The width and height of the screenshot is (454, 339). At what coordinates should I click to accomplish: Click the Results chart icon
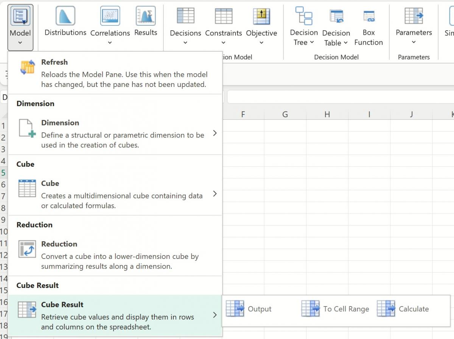pos(146,16)
